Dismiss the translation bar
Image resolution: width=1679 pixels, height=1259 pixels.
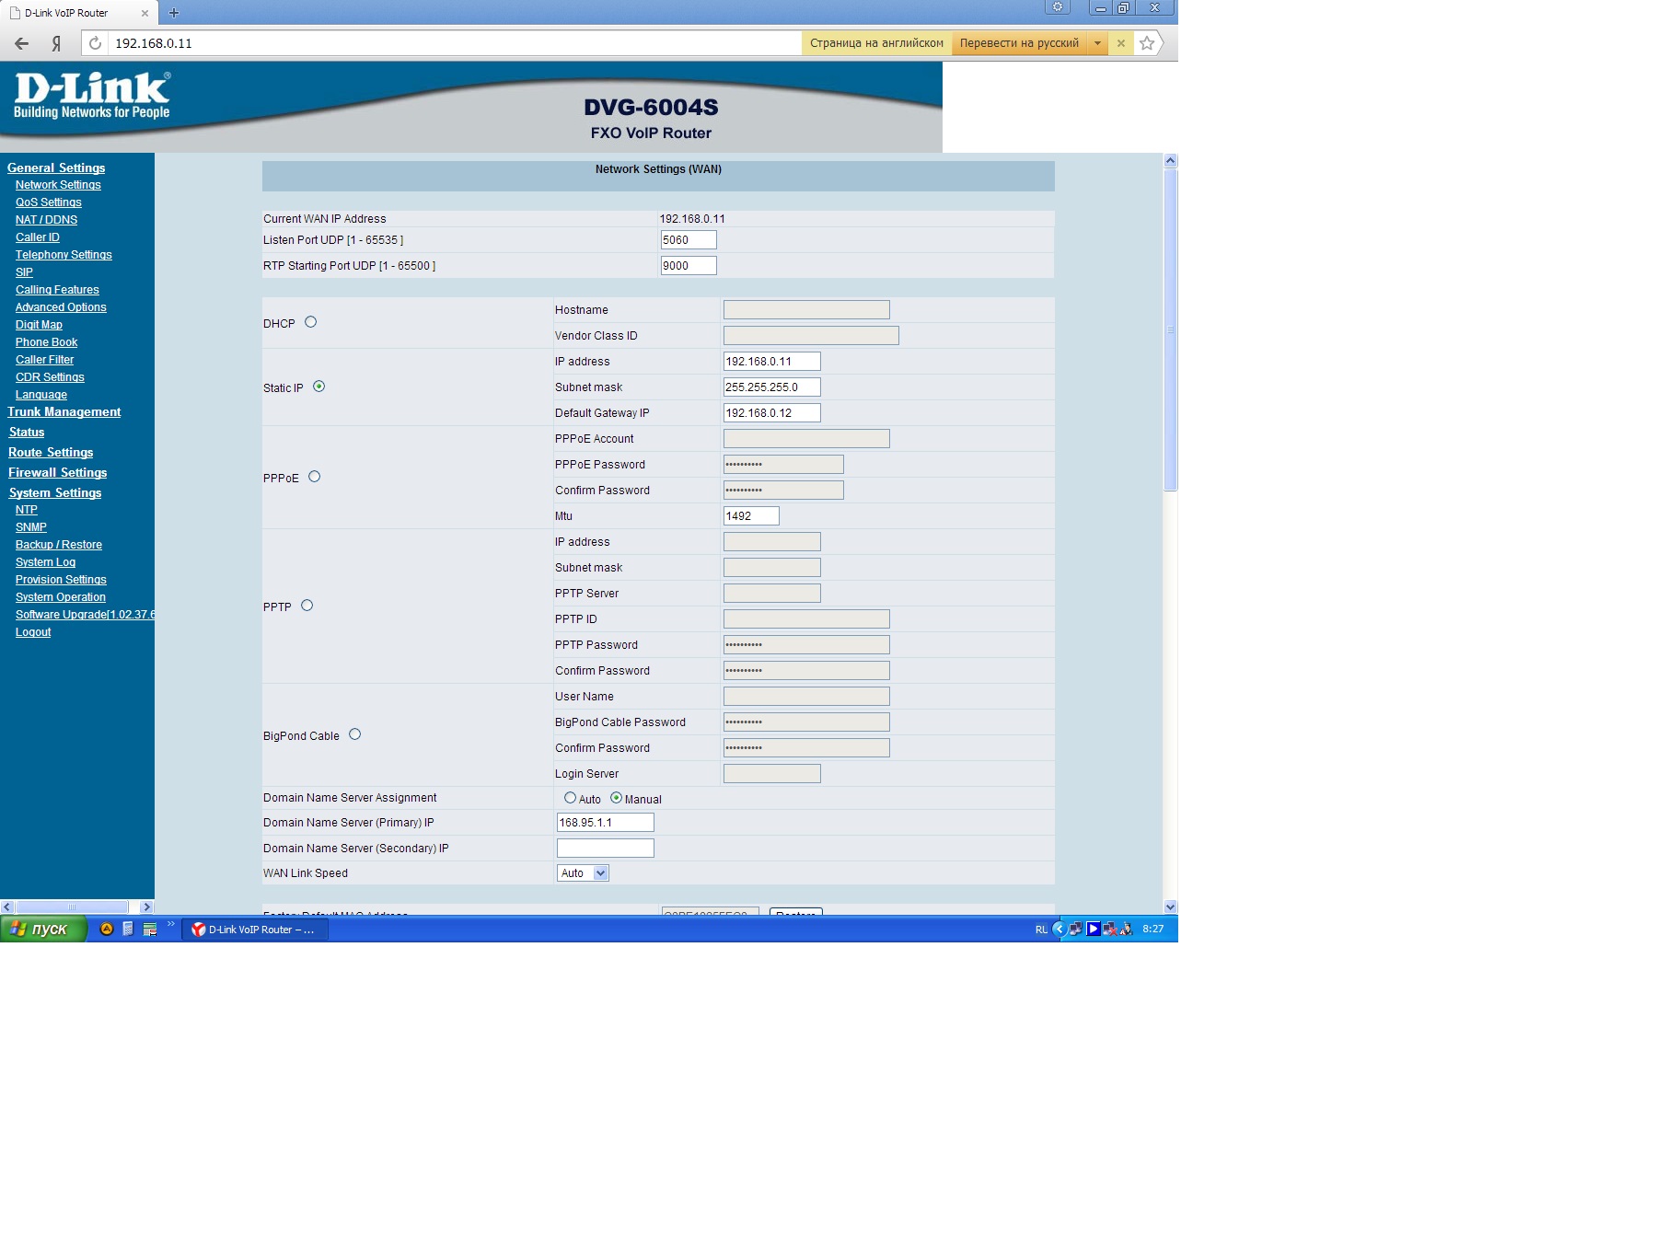pos(1120,43)
